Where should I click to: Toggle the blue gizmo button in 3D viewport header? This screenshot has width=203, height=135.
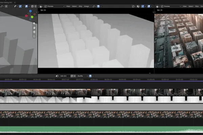pyautogui.click(x=20, y=6)
